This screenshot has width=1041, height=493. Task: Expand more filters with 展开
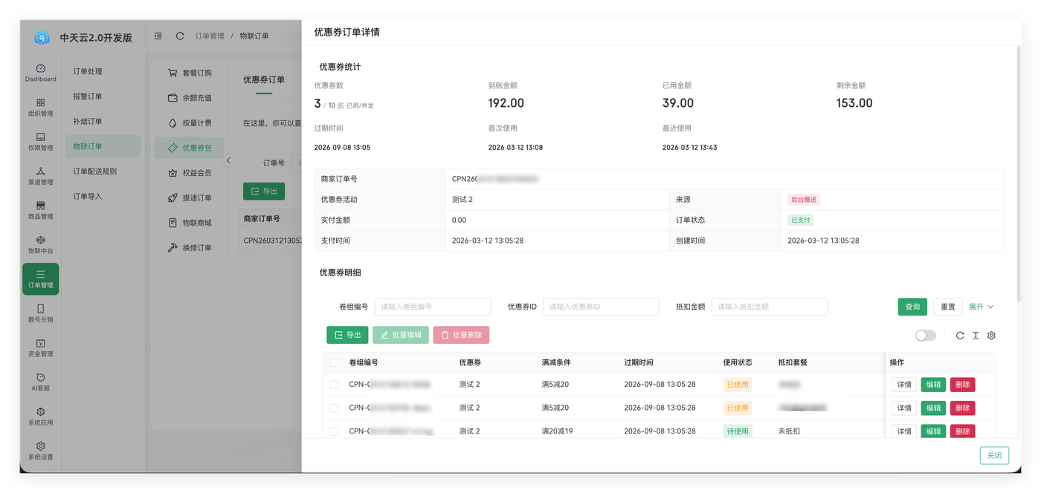point(981,307)
